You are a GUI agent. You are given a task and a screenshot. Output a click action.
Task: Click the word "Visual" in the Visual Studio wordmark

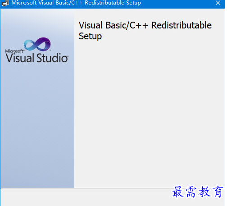(20, 58)
